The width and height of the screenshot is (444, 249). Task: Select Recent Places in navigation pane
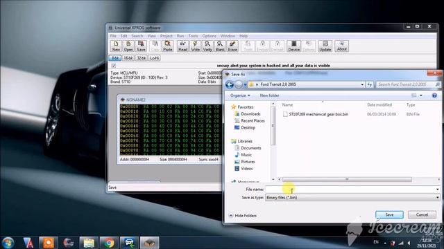(253, 120)
